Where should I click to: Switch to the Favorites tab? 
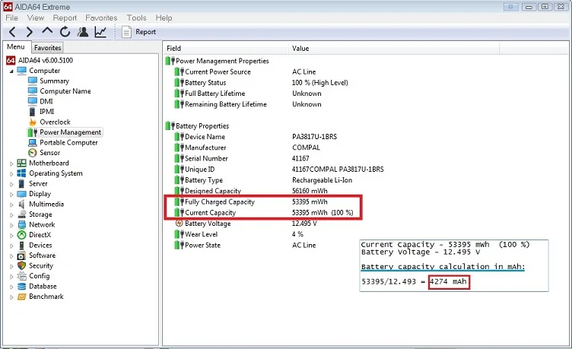click(x=47, y=48)
